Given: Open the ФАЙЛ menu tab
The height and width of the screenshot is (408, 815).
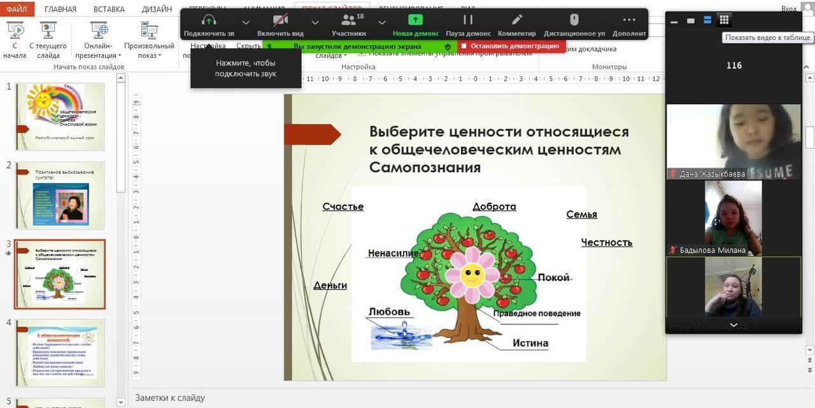Looking at the screenshot, I should pos(17,9).
